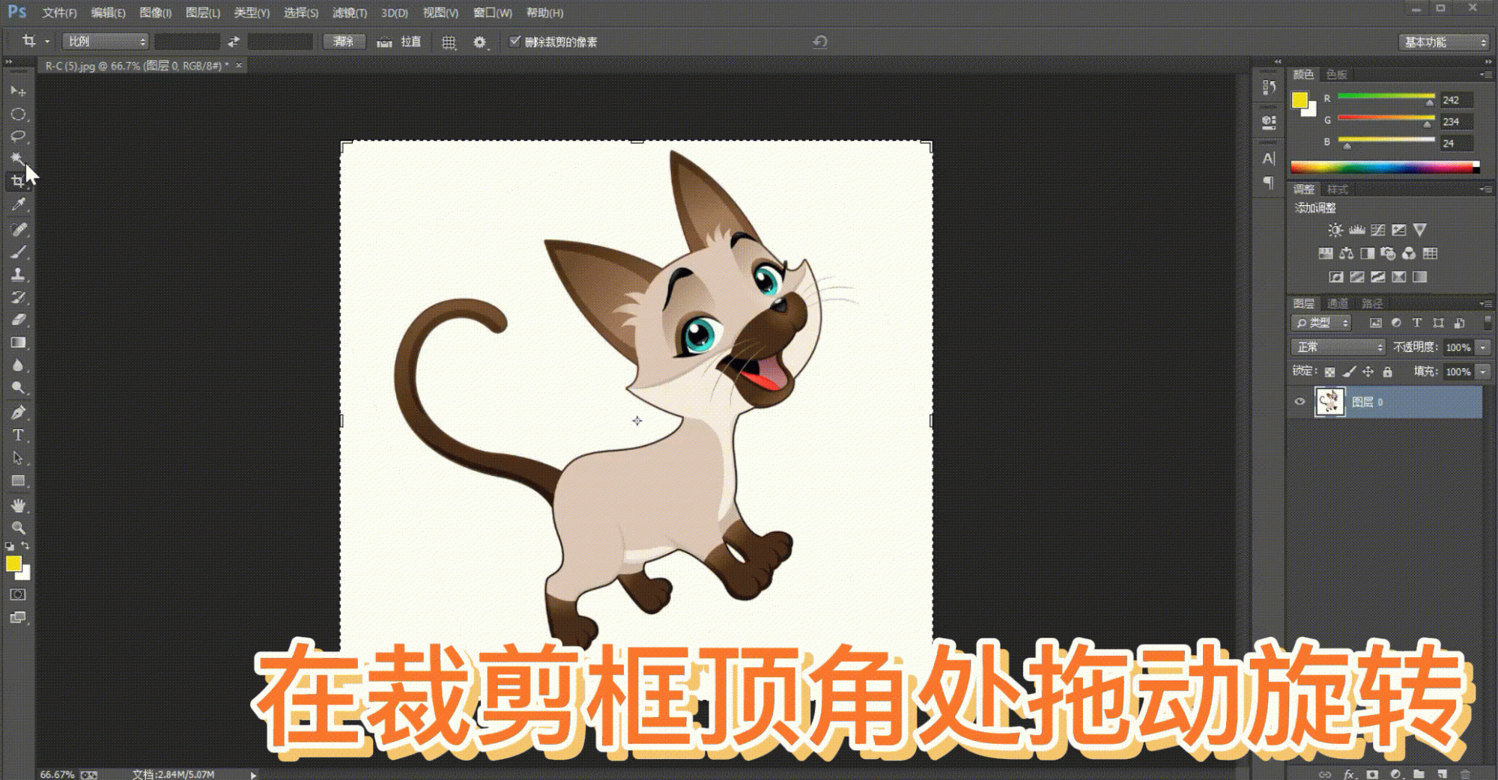Open the color panel options menu
Viewport: 1498px width, 780px height.
click(1485, 74)
